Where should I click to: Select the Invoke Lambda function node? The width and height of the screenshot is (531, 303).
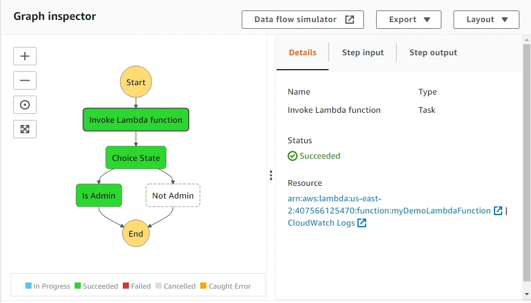136,120
